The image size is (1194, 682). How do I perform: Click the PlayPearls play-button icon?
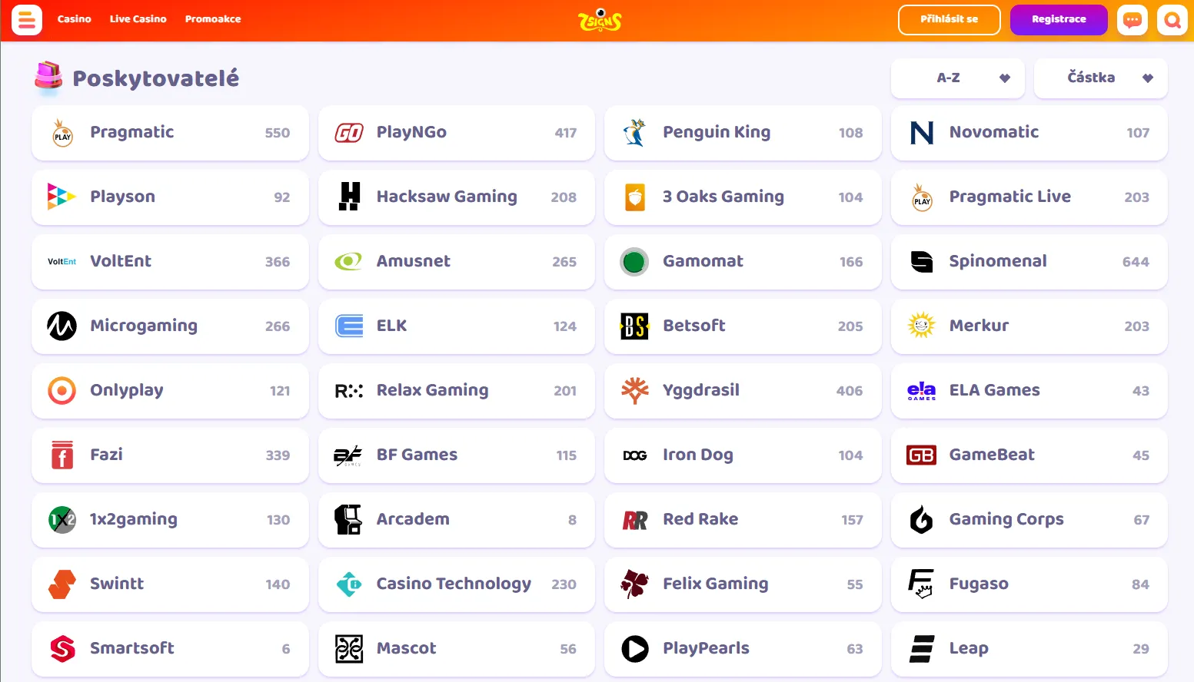635,648
